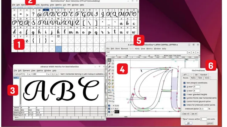Switch to the ATT tab in Find Problems

(185, 75)
